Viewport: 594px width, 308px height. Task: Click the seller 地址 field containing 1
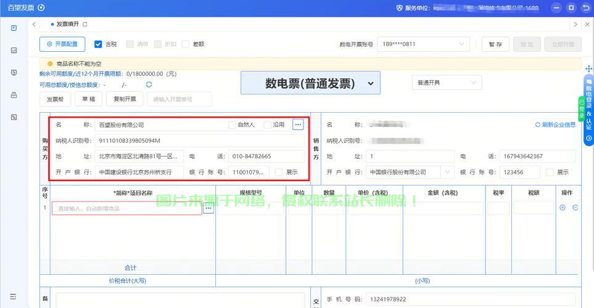tap(410, 156)
